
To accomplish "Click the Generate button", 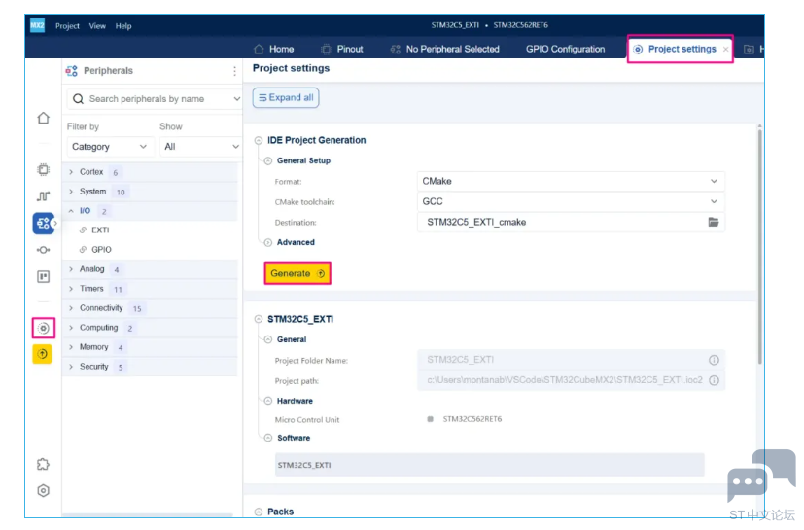I will coord(297,273).
